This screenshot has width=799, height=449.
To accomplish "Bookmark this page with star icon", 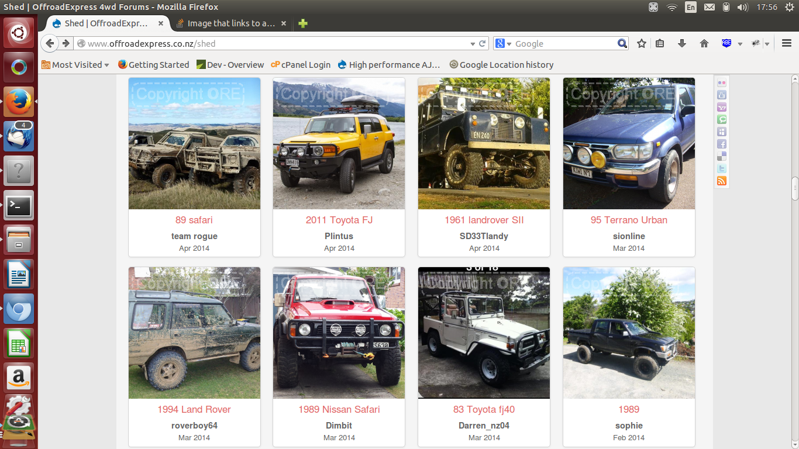I will point(642,43).
